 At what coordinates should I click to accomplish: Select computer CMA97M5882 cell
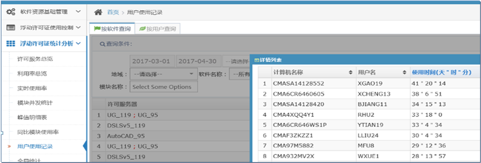tap(313, 146)
